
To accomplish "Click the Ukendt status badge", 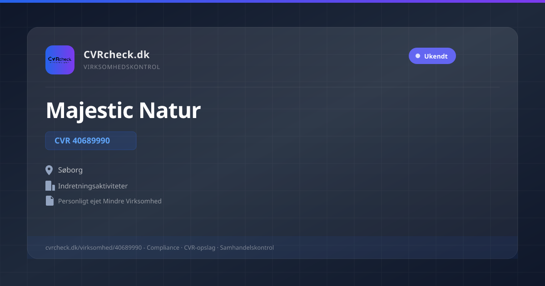I will (x=432, y=56).
